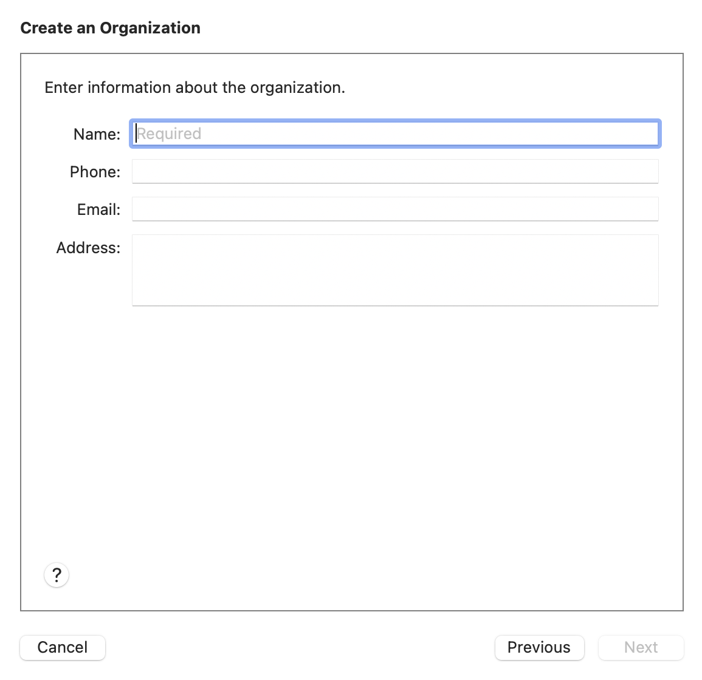702x680 pixels.
Task: Click into the Phone field
Action: 395,171
